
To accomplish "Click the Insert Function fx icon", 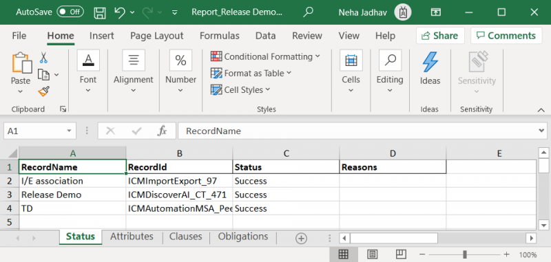I will coord(162,131).
